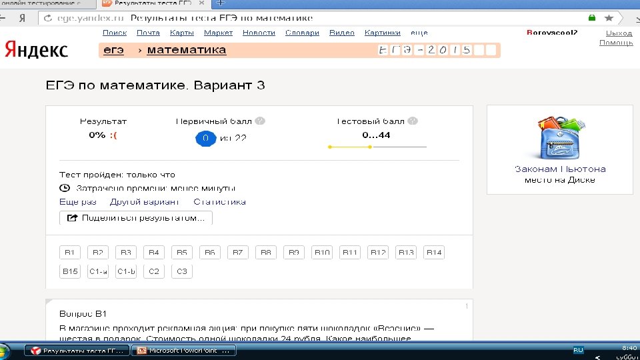Open 'Законам Ньютона место на Диске' ad link

point(560,174)
